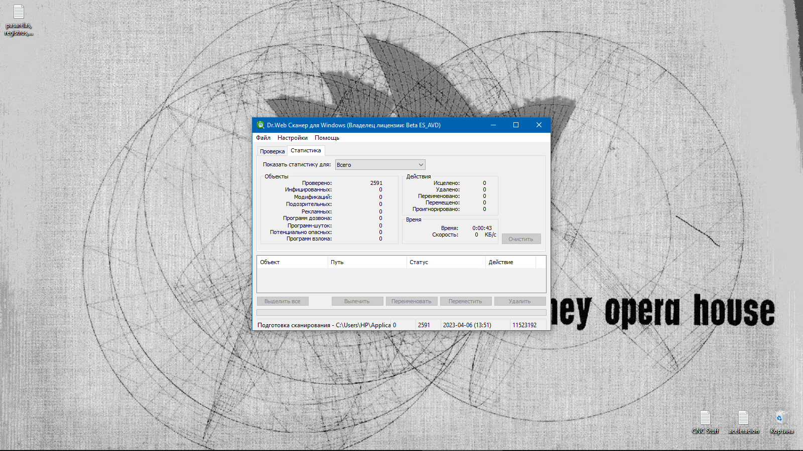The width and height of the screenshot is (803, 451).
Task: Click the status bar value 11523192
Action: pyautogui.click(x=524, y=325)
